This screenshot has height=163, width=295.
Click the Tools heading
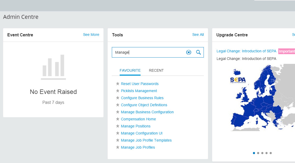click(x=117, y=35)
